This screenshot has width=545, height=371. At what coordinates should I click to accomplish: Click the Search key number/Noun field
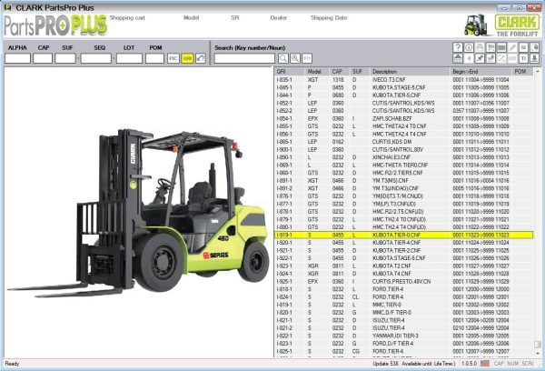click(244, 58)
